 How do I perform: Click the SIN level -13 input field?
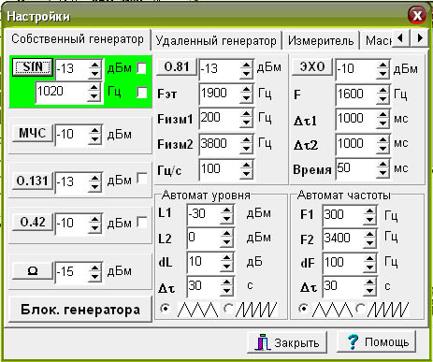72,68
